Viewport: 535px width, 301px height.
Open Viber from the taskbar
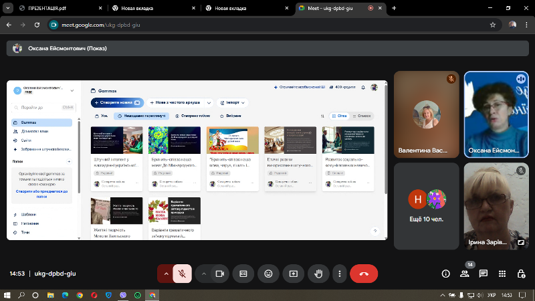point(123,295)
